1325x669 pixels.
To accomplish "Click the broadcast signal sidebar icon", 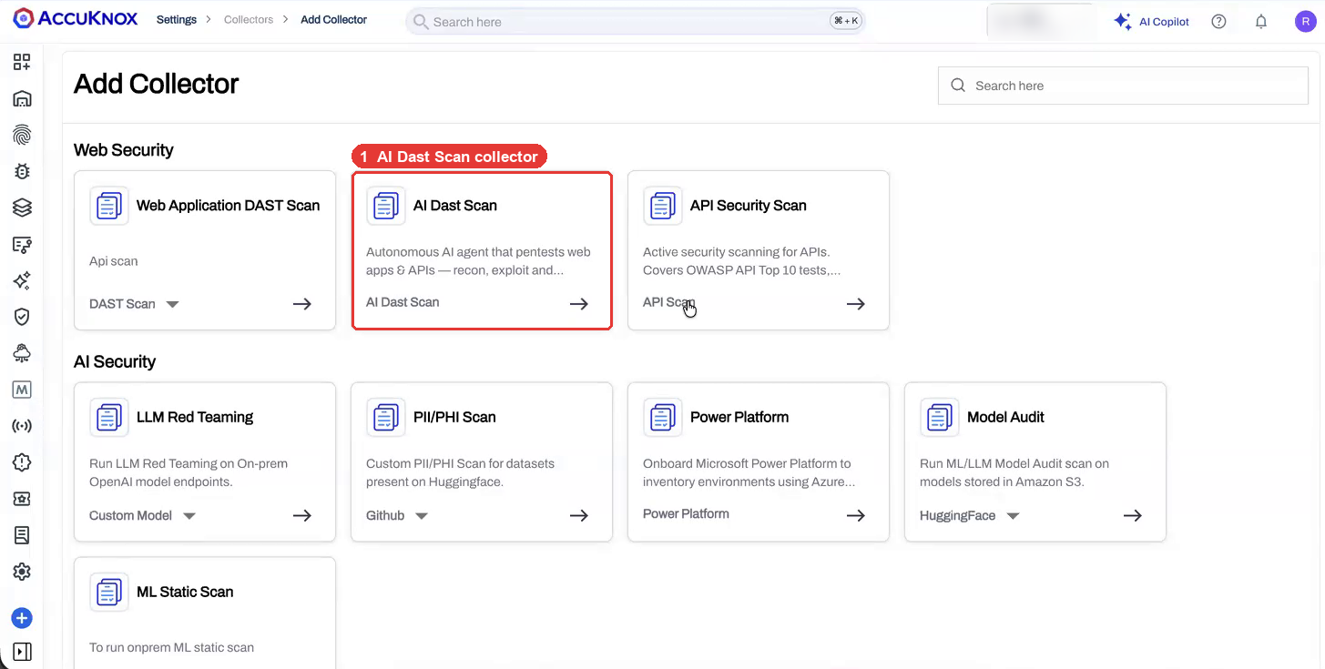I will click(x=22, y=426).
